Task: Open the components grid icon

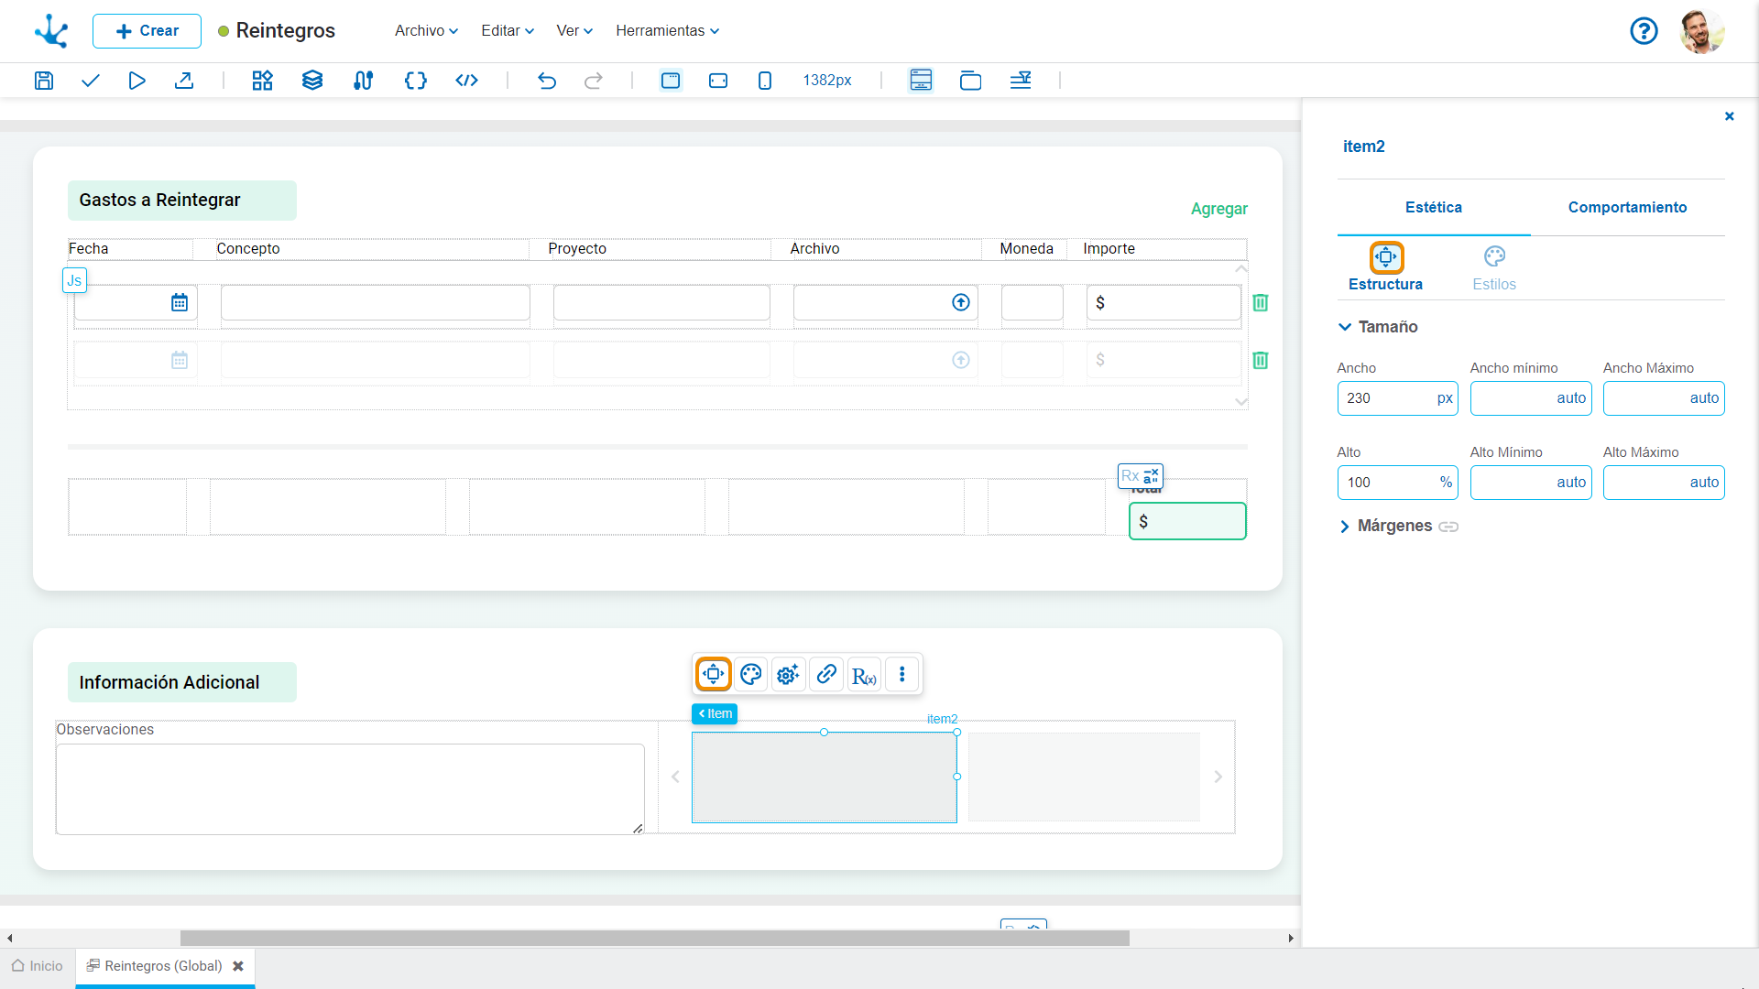Action: click(263, 81)
